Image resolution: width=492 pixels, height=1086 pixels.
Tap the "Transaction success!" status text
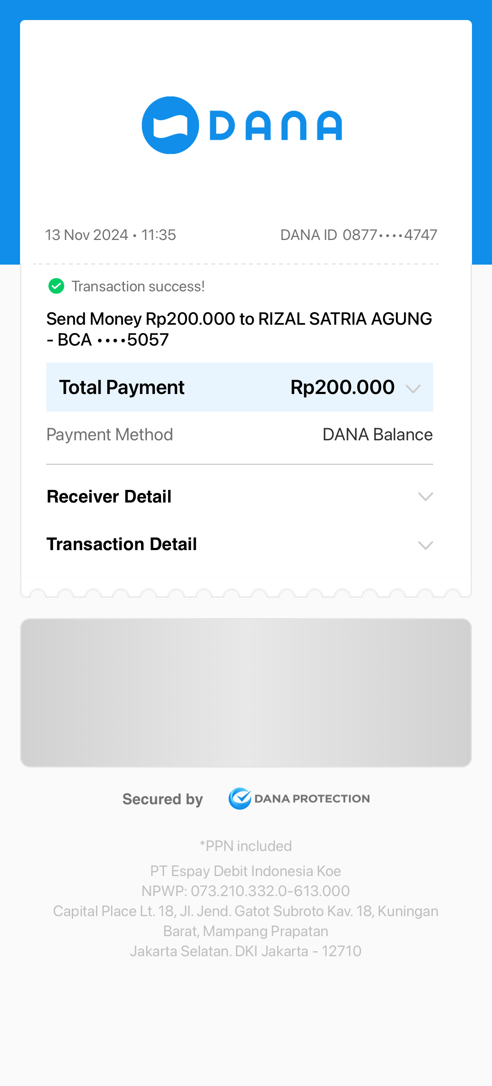(138, 287)
